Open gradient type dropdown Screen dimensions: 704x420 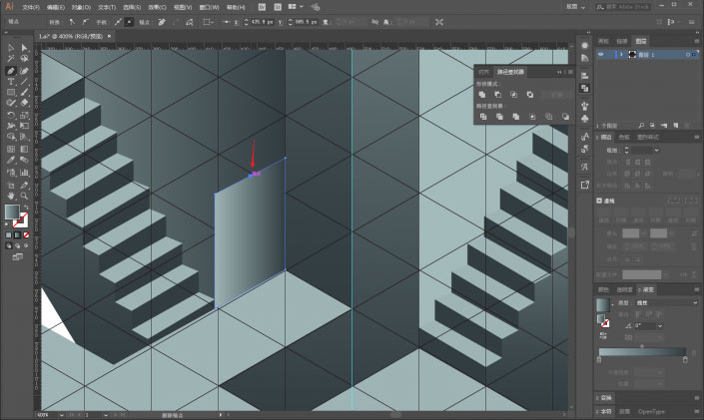pyautogui.click(x=695, y=303)
